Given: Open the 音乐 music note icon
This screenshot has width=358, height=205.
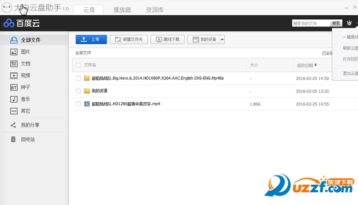Looking at the screenshot, I should tap(14, 99).
